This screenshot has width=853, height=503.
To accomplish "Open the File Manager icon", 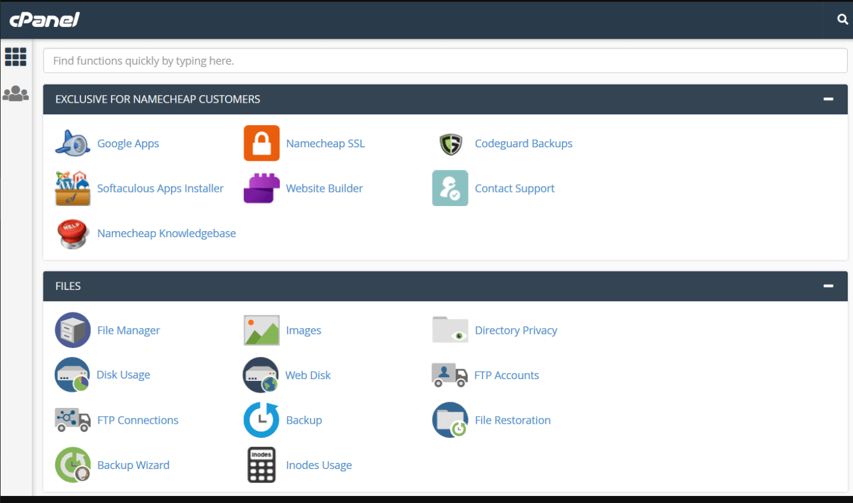I will (x=73, y=330).
